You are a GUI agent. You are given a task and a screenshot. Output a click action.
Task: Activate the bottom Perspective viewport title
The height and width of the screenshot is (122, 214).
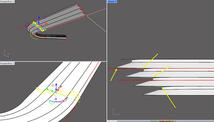pyautogui.click(x=6, y=63)
